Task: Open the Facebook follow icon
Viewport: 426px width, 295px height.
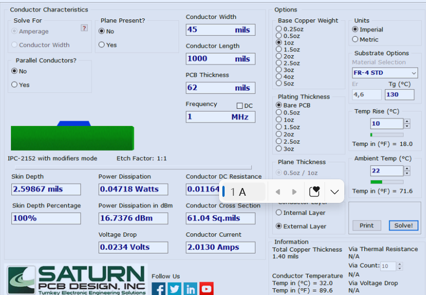Action: pyautogui.click(x=158, y=288)
